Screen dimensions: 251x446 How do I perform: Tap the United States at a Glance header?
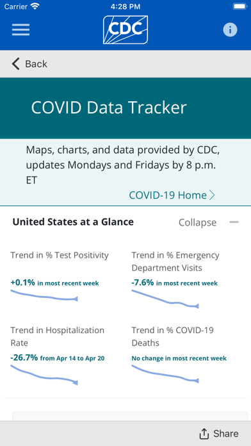(x=73, y=222)
